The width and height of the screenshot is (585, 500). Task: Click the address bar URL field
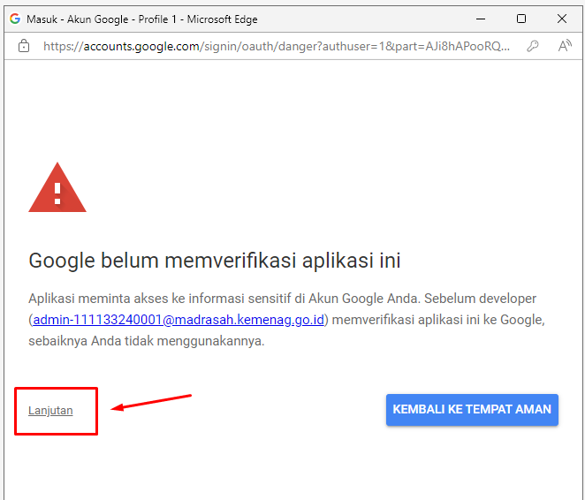pyautogui.click(x=277, y=46)
